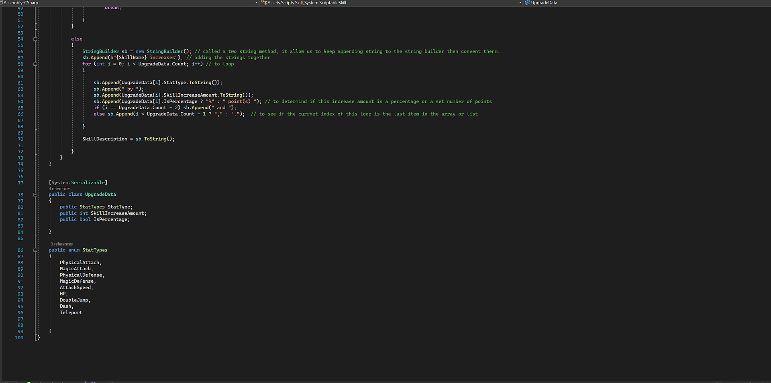Open the '13 references' CodeLens link
Image resolution: width=771 pixels, height=383 pixels.
click(x=61, y=244)
